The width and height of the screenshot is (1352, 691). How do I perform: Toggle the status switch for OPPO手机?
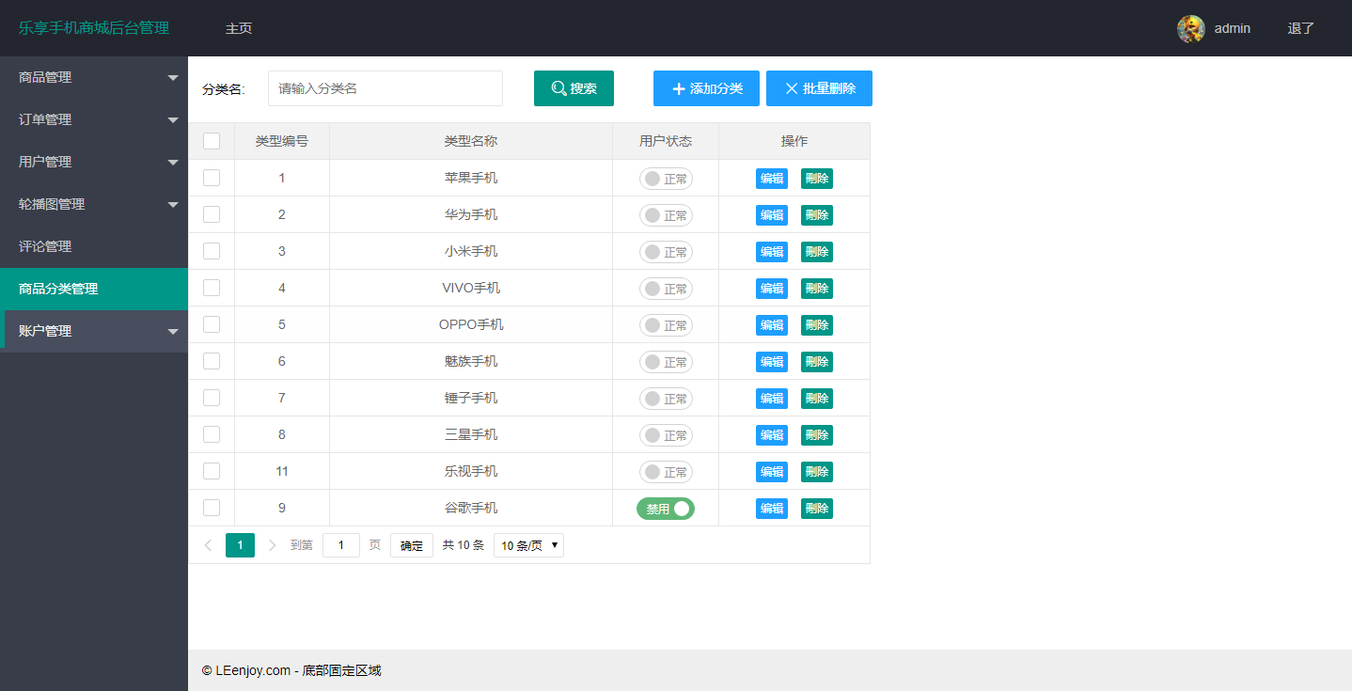[x=666, y=325]
